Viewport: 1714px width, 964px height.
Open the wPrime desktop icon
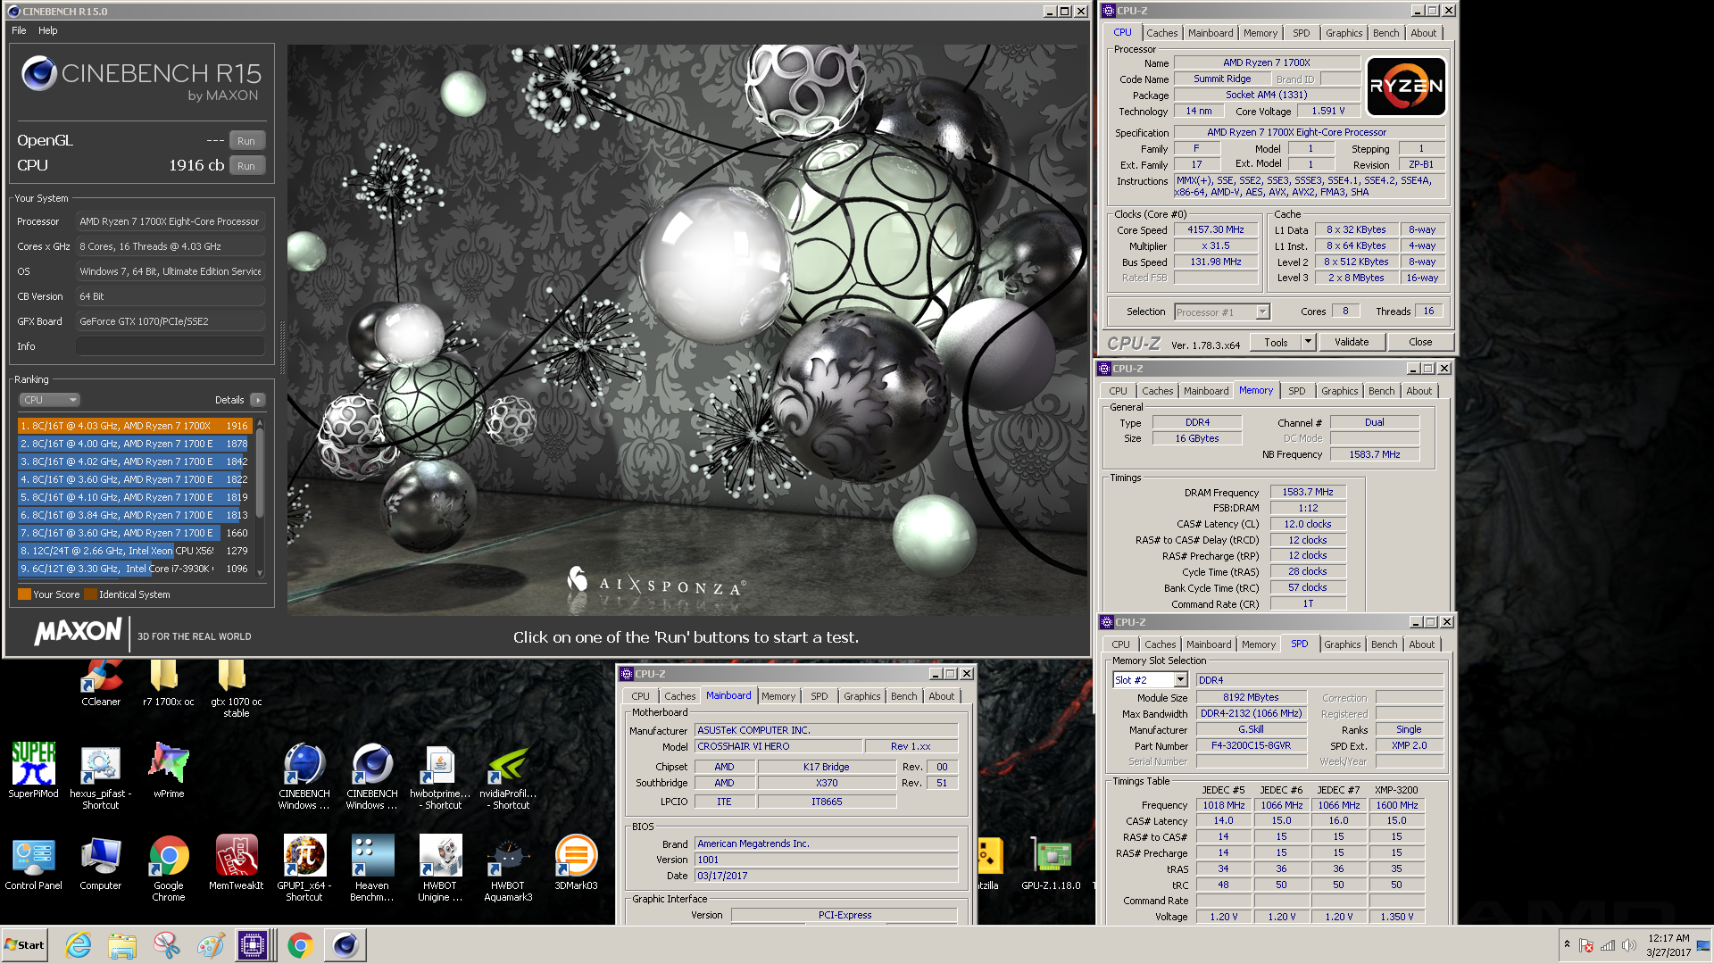tap(169, 770)
